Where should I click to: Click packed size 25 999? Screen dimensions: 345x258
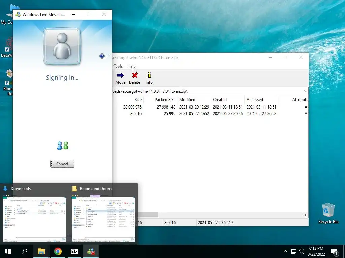[x=169, y=114]
